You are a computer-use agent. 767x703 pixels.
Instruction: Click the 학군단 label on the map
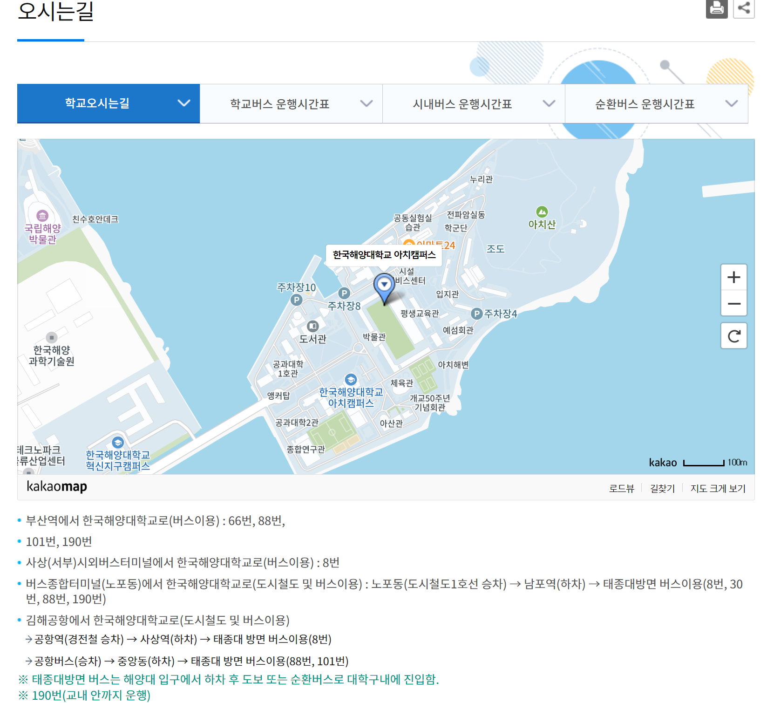click(455, 228)
